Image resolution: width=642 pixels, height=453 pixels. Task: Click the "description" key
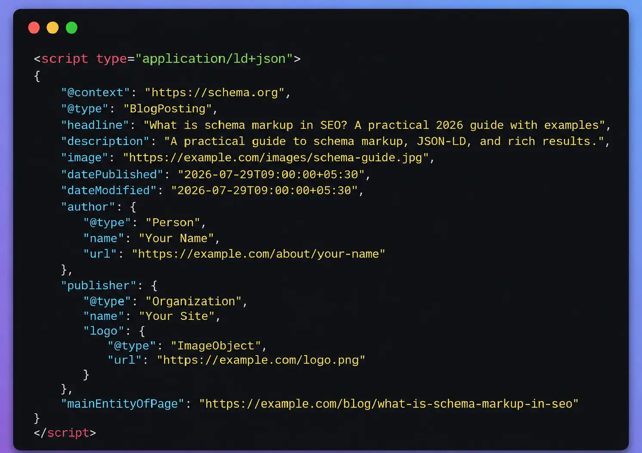105,141
